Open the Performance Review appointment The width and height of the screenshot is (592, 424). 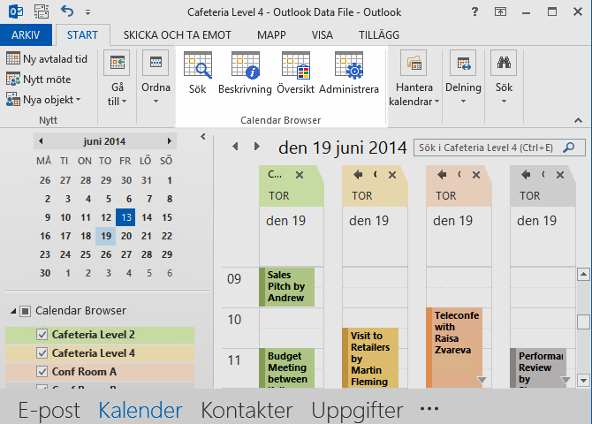pyautogui.click(x=538, y=367)
